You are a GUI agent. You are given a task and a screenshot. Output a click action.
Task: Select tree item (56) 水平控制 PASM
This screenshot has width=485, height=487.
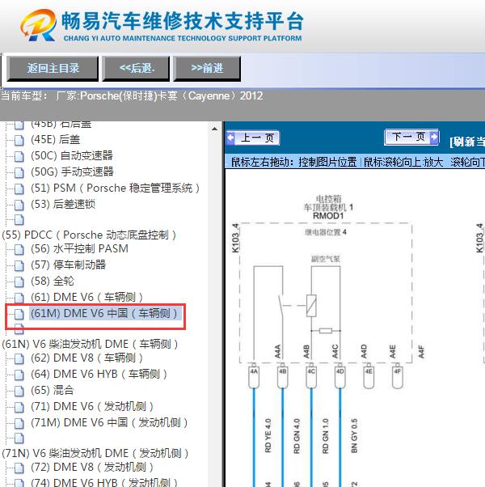(79, 249)
